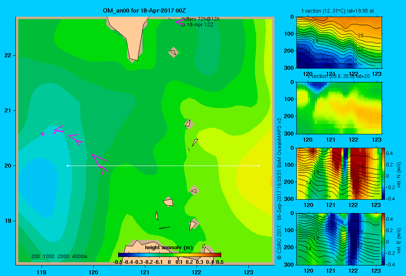Select the left endpoint of the white transect line
This screenshot has height=276, width=406.
[67, 166]
